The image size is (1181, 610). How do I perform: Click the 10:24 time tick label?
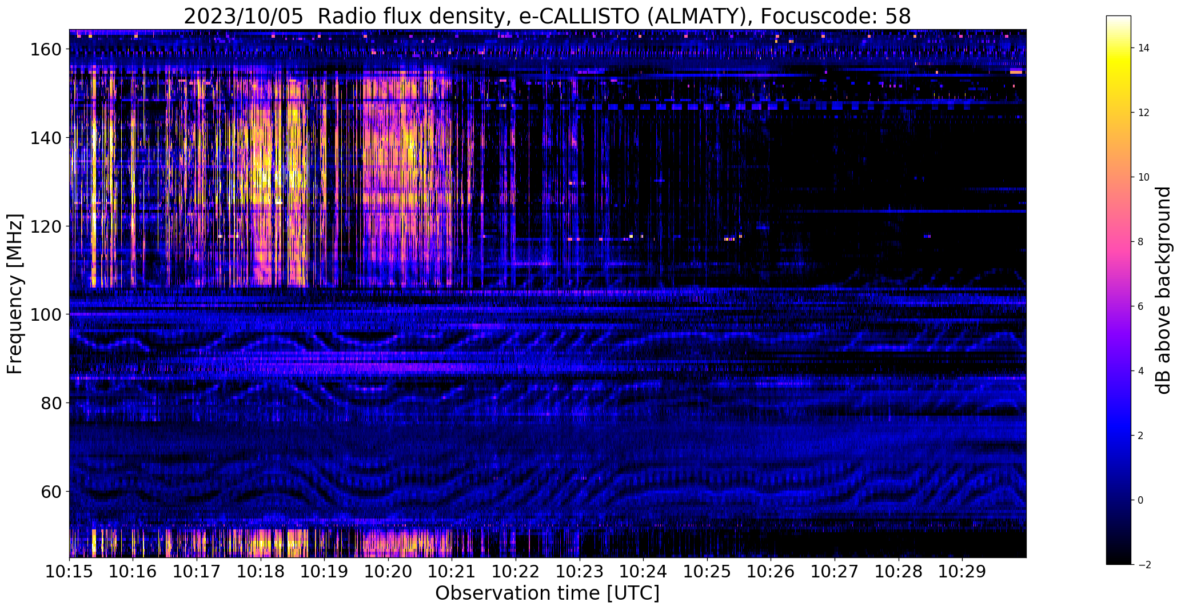pyautogui.click(x=644, y=572)
